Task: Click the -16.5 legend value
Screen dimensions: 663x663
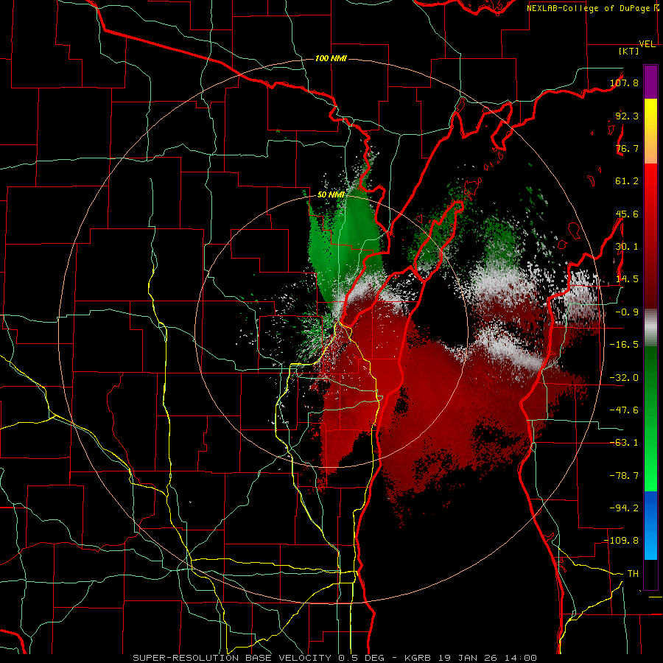Action: click(624, 345)
